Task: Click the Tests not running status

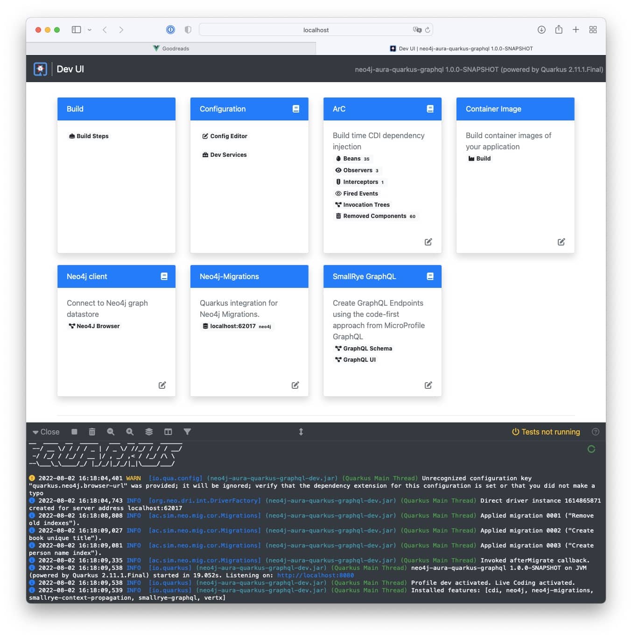Action: pos(546,432)
